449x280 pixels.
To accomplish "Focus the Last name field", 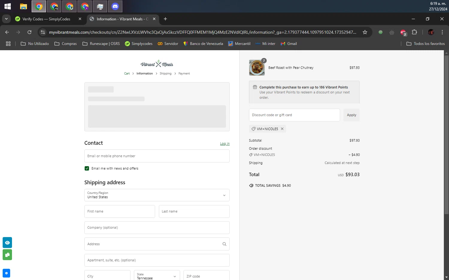I will (x=194, y=211).
